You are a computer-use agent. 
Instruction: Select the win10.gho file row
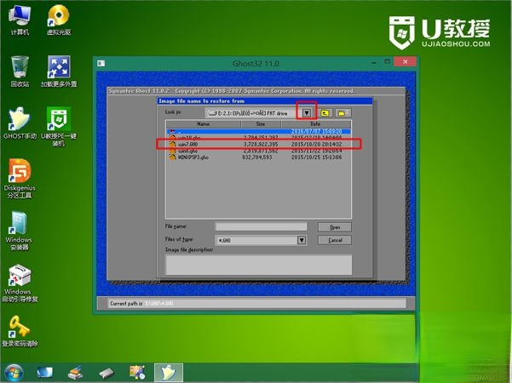259,137
